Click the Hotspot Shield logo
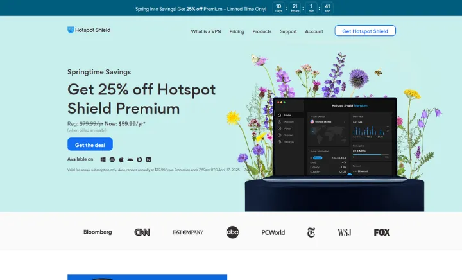Viewport: 462px width, 280px height. pyautogui.click(x=89, y=30)
